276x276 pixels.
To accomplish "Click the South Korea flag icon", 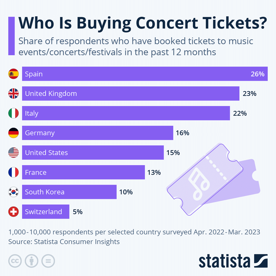I will coord(13,192).
